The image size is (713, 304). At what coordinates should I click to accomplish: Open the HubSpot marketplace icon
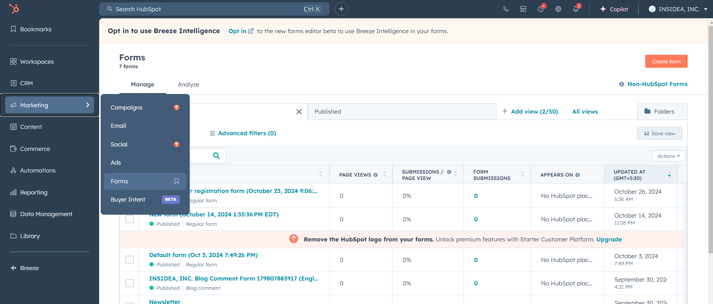pos(523,9)
